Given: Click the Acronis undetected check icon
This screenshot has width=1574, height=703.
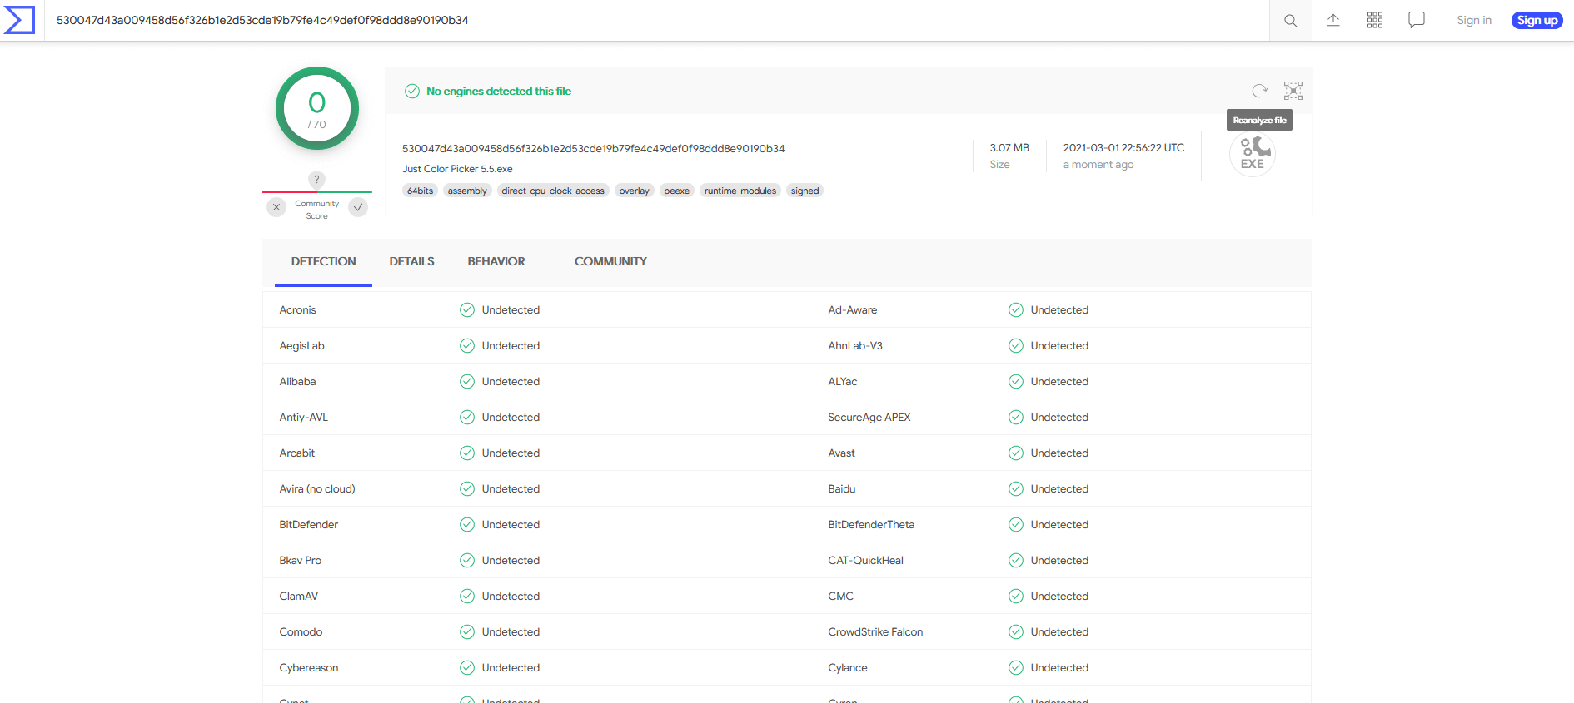Looking at the screenshot, I should pos(467,310).
